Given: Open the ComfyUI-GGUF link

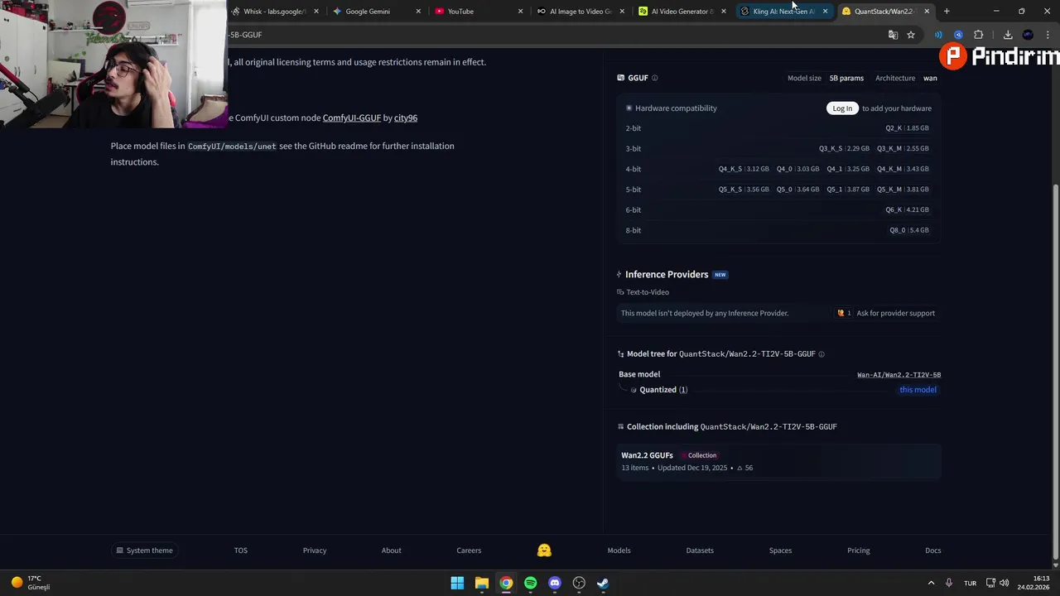Looking at the screenshot, I should tap(352, 118).
